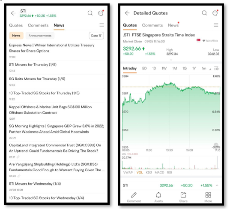Open 10 Top-Traded SG Stocks for Thursday
The width and height of the screenshot is (230, 209).
pos(57,96)
